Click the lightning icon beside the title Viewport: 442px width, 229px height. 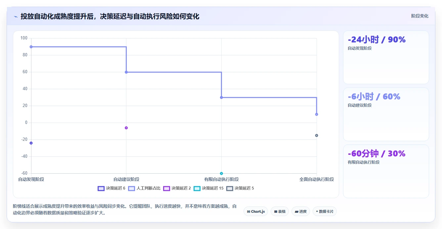click(x=16, y=16)
